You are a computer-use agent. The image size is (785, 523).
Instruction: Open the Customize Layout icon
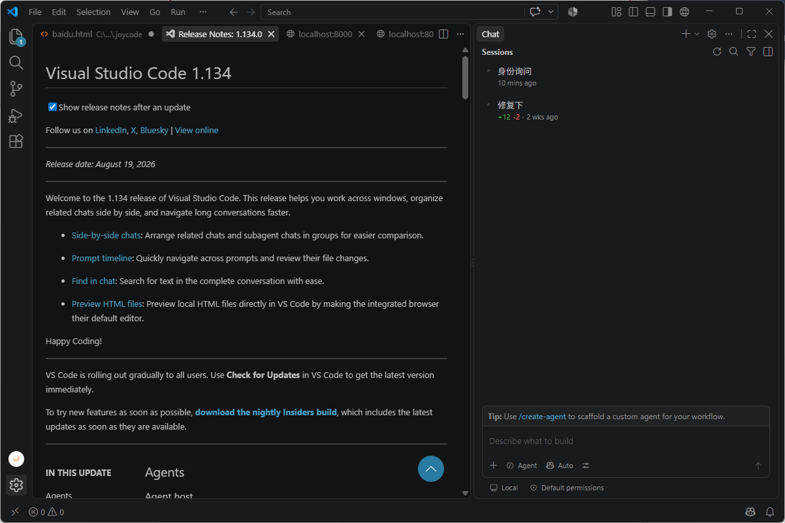[616, 12]
